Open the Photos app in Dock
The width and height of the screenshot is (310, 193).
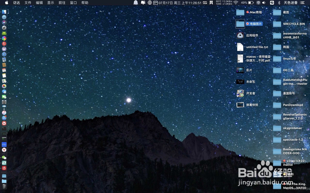[4, 86]
